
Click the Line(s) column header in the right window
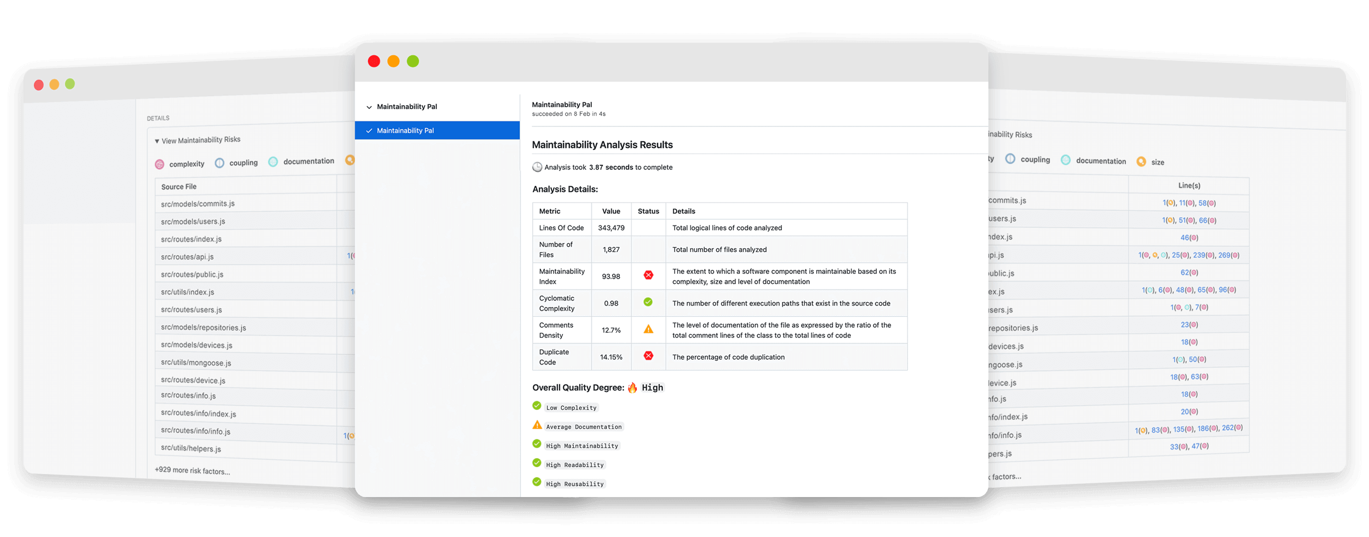pos(1189,186)
